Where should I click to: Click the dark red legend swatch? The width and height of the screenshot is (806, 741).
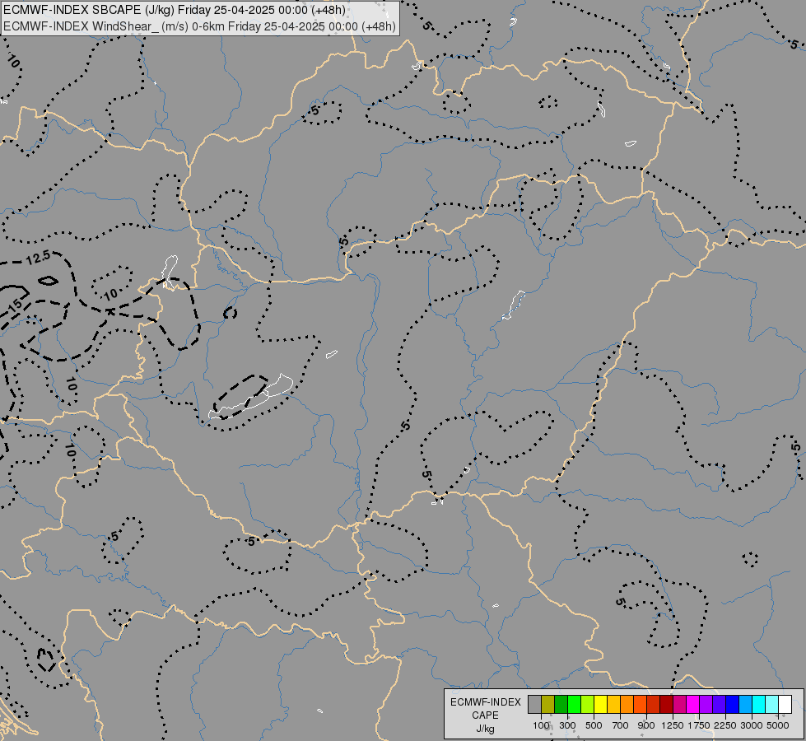(666, 704)
